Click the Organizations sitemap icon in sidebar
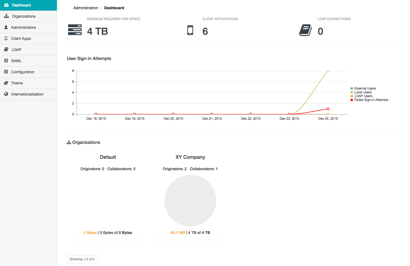Image resolution: width=410 pixels, height=266 pixels. tap(7, 16)
